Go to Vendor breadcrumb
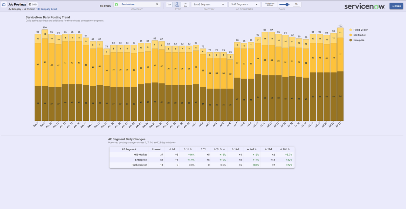This screenshot has height=209, width=406. tap(29, 9)
